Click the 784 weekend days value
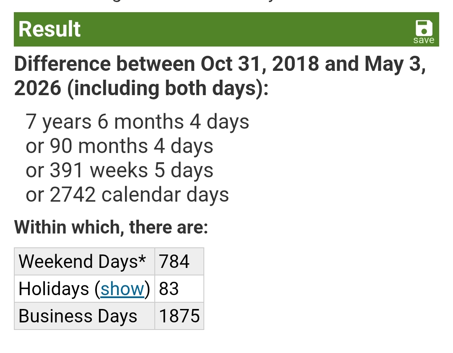This screenshot has width=453, height=353. pyautogui.click(x=174, y=262)
